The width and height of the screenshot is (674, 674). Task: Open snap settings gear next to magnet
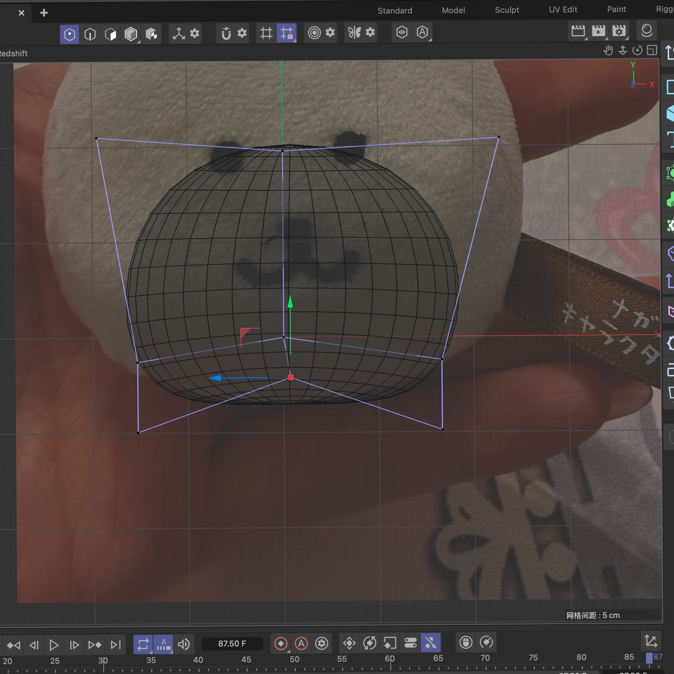click(242, 33)
